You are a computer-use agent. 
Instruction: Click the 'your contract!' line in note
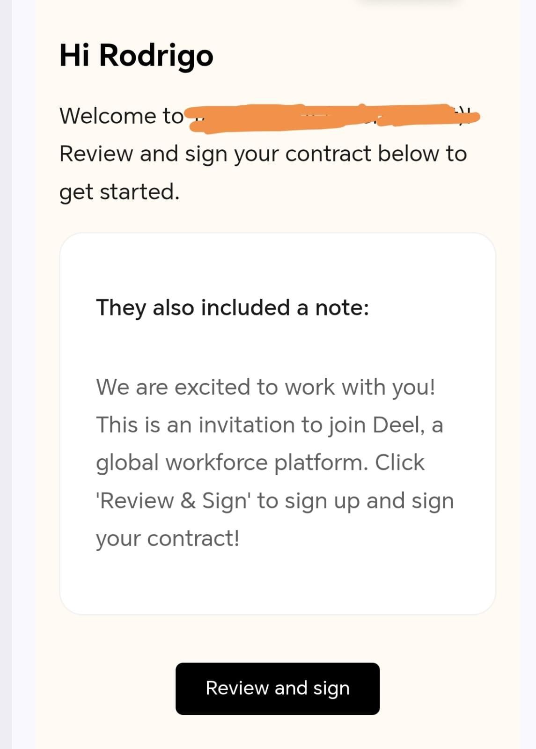pyautogui.click(x=168, y=538)
